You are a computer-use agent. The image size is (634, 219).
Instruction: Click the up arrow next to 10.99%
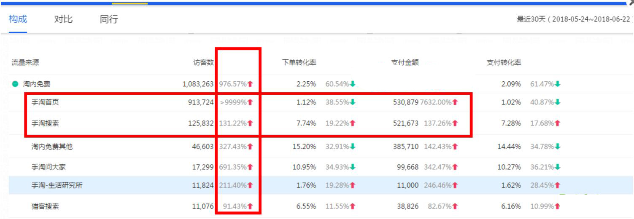click(x=558, y=206)
